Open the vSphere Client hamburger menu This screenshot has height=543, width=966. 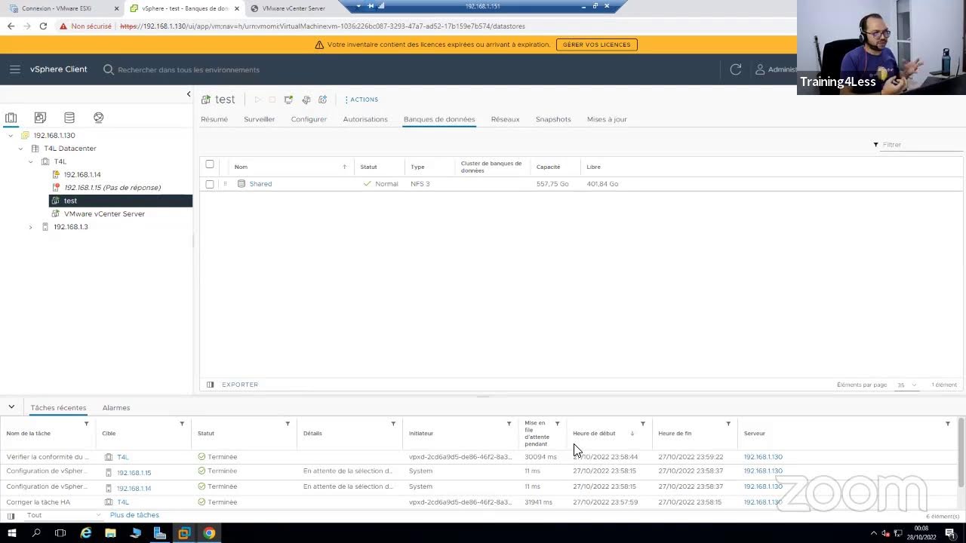15,69
